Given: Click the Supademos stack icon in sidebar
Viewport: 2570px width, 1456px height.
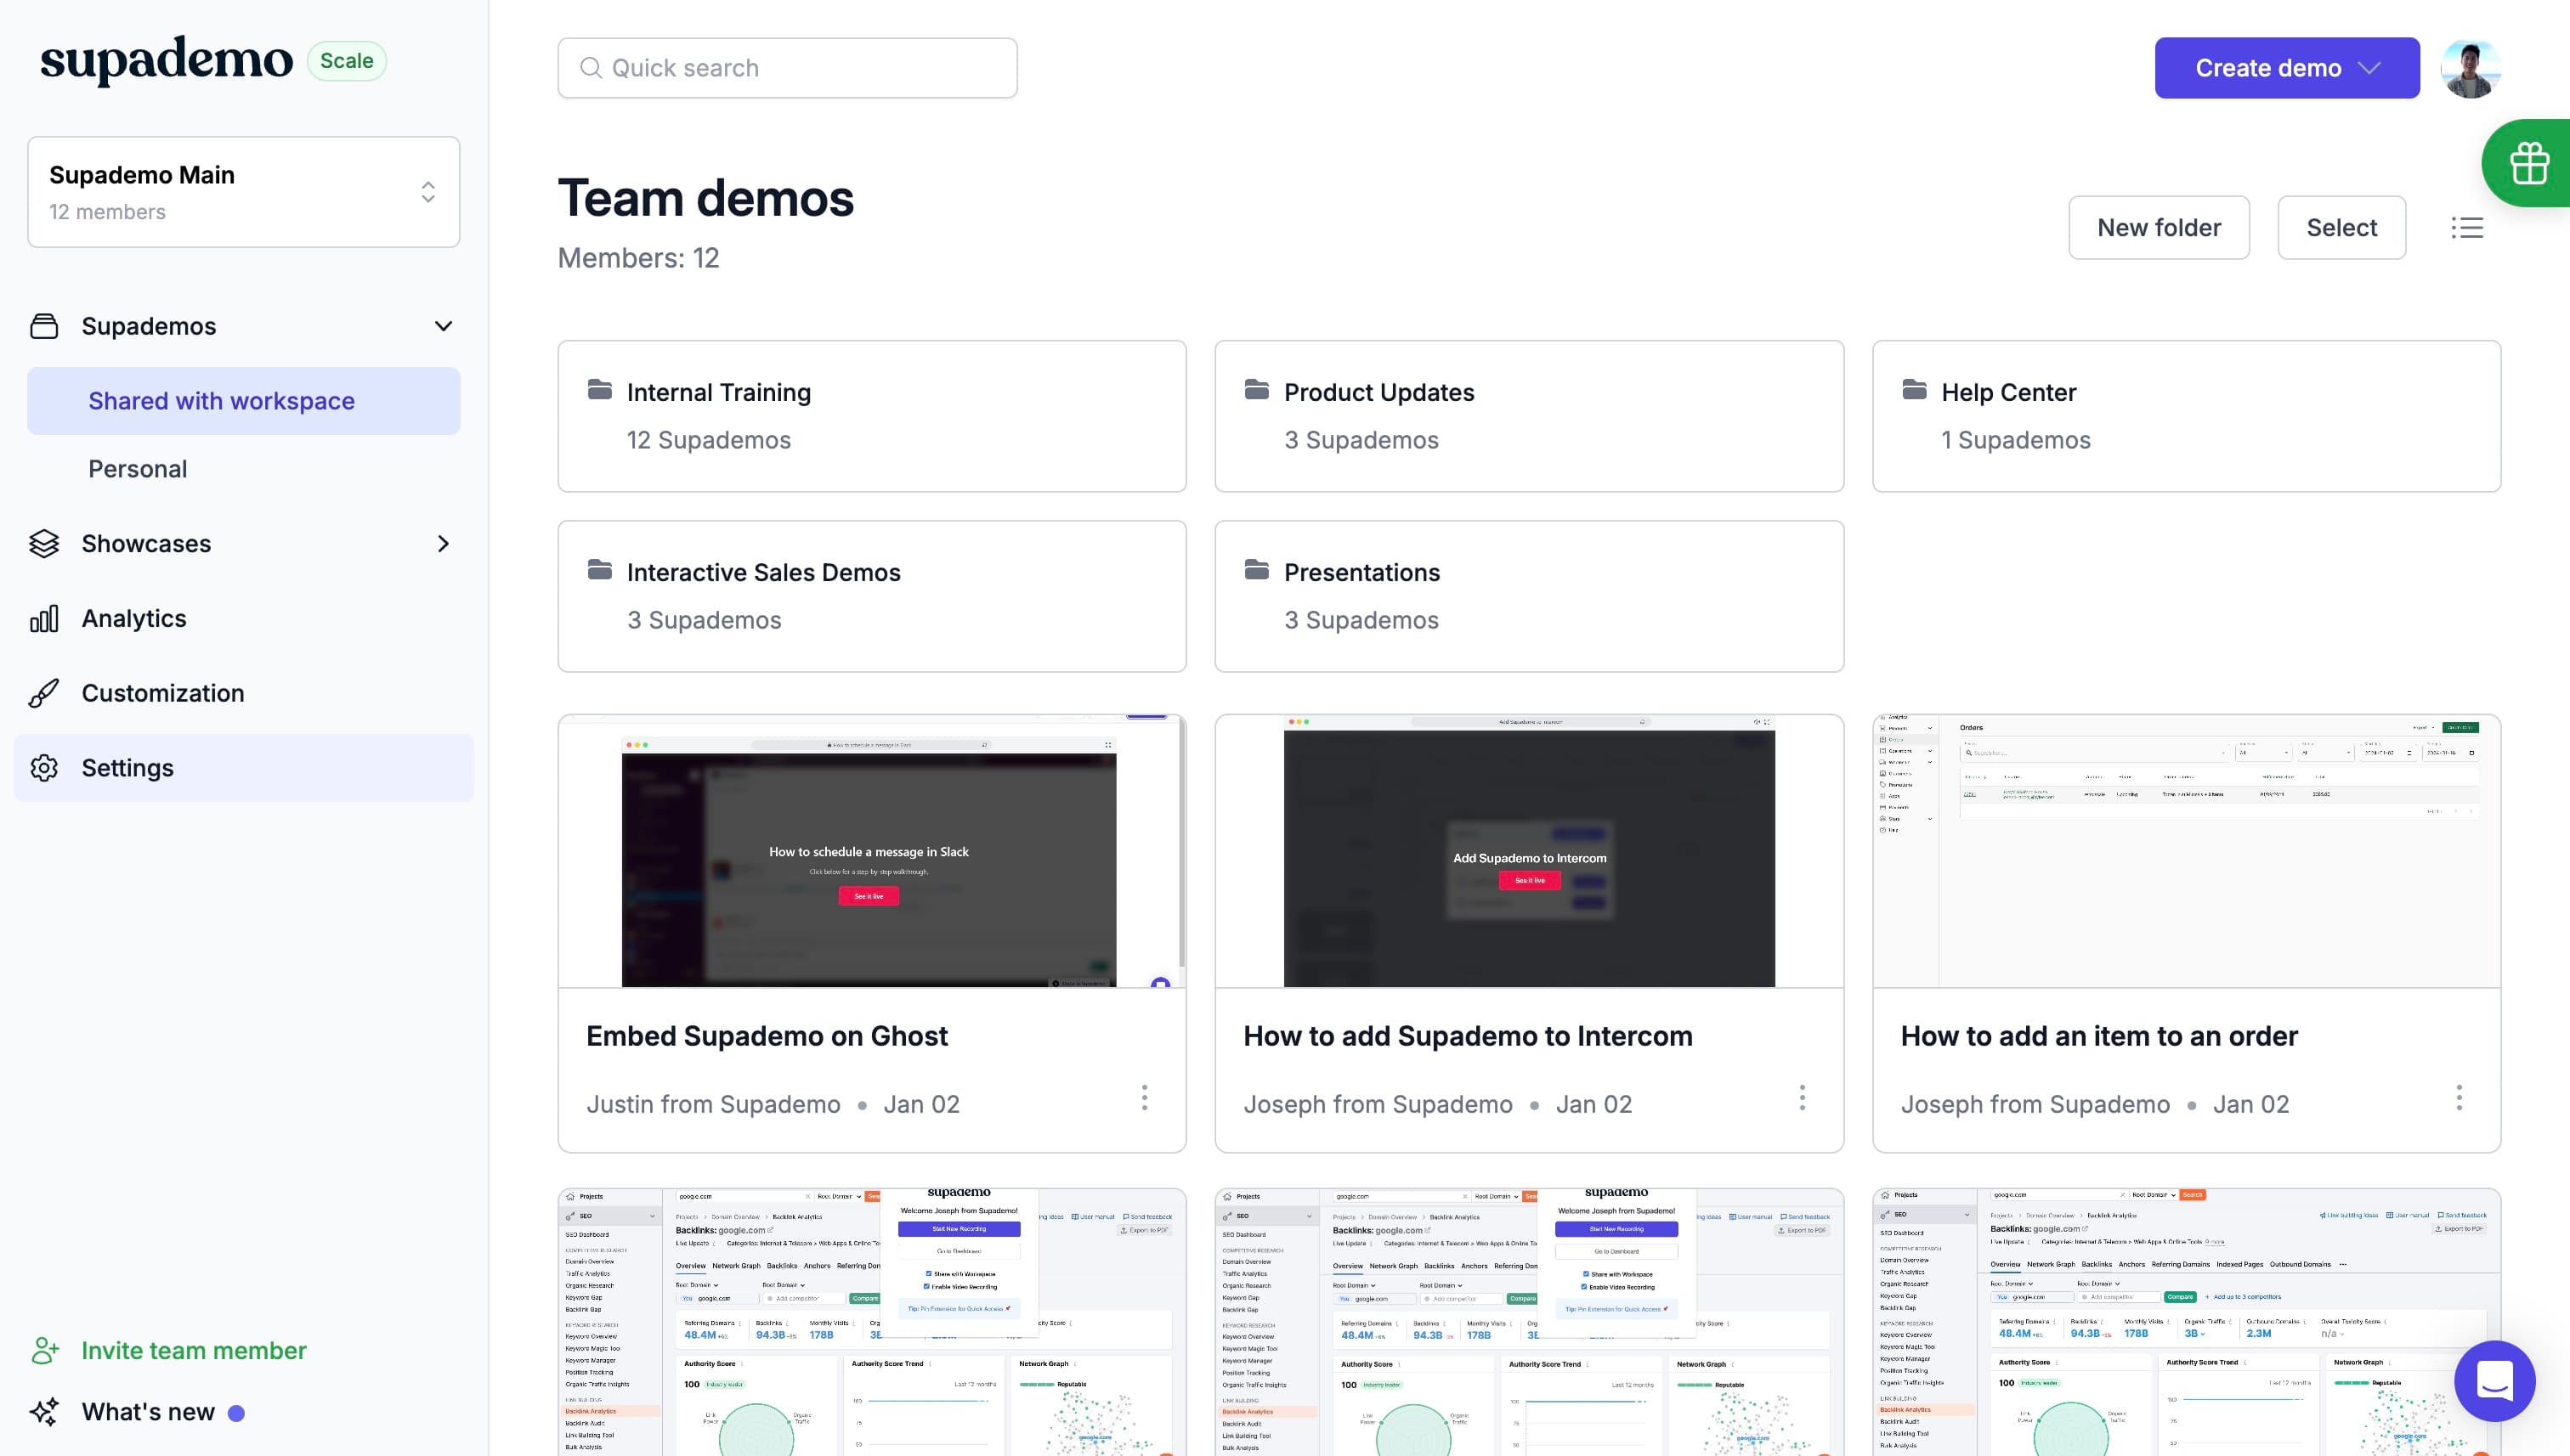Looking at the screenshot, I should (44, 326).
